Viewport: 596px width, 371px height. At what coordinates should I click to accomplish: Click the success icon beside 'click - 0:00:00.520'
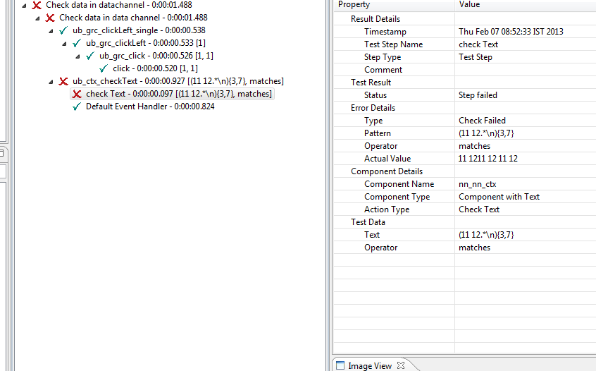pyautogui.click(x=104, y=68)
